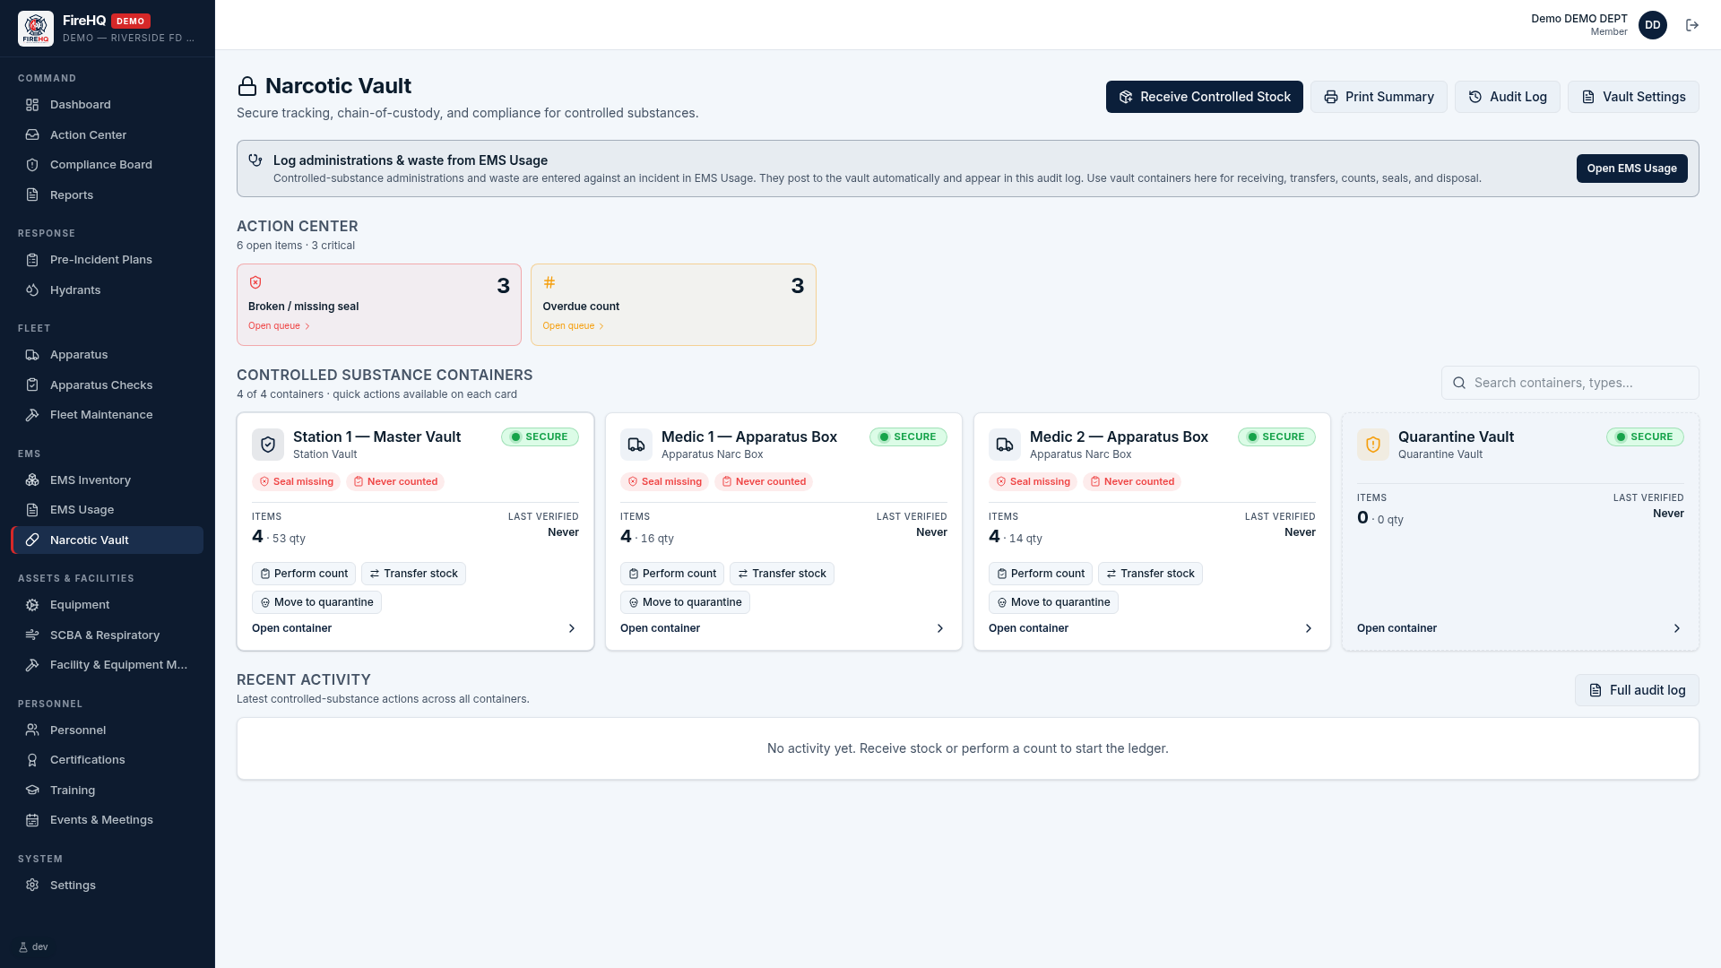
Task: Click the Print Summary button
Action: (1379, 97)
